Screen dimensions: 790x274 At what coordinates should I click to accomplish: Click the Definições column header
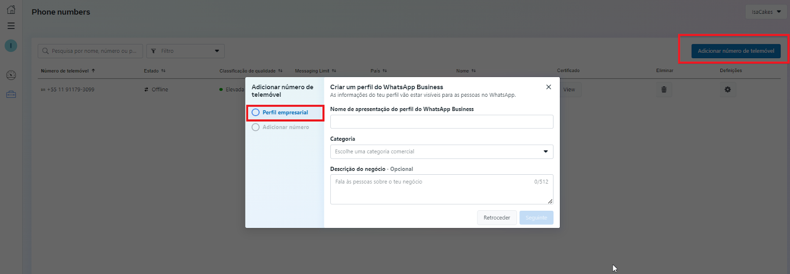[x=731, y=71]
